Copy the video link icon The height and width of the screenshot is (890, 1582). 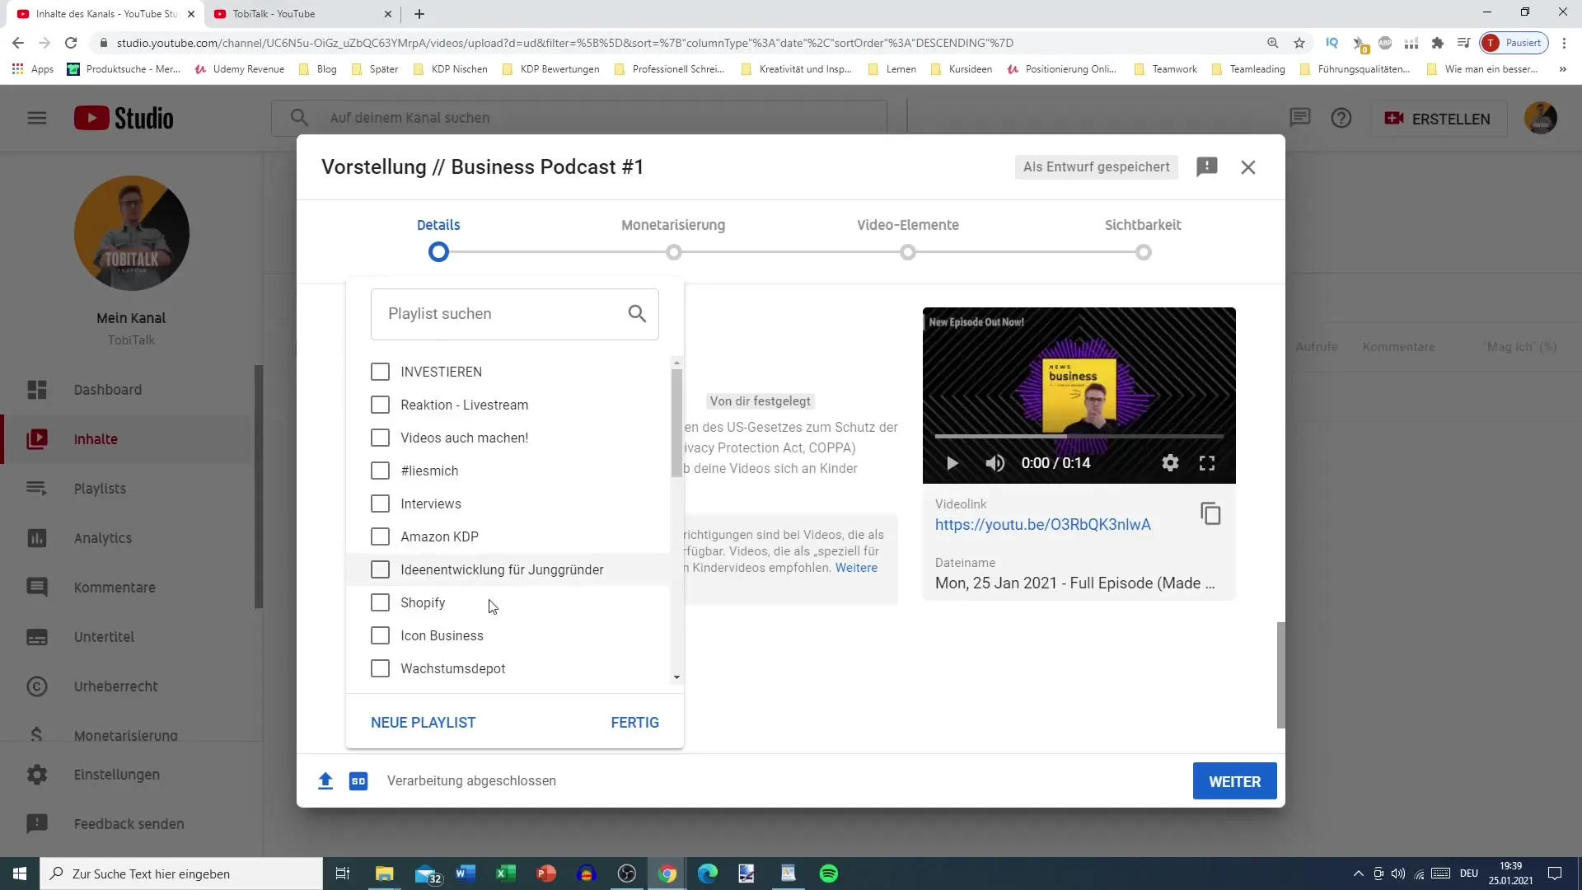(1210, 513)
